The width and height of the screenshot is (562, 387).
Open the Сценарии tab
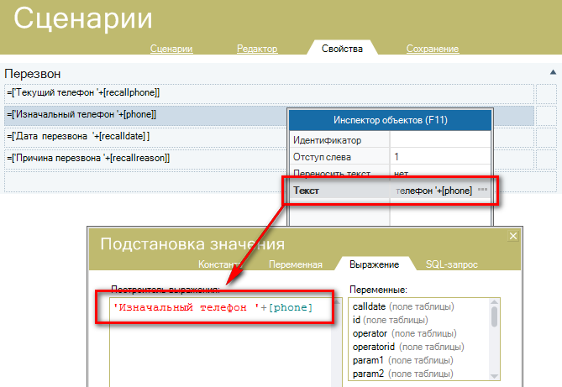171,50
